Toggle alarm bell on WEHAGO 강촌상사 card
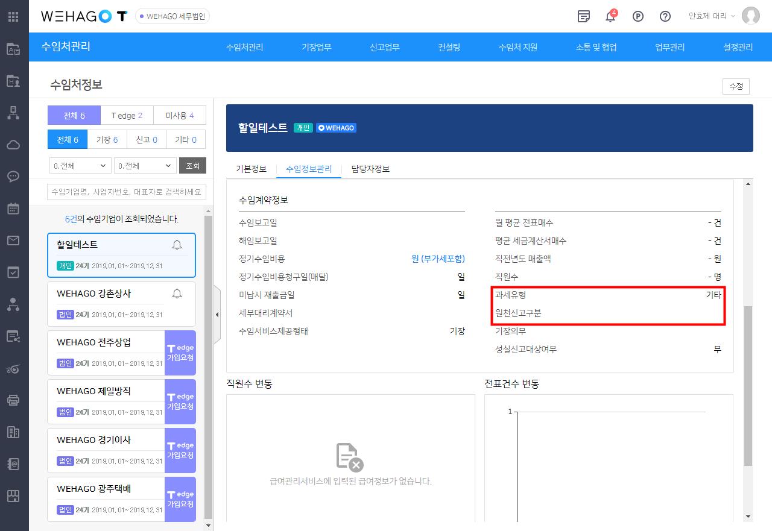This screenshot has height=531, width=772. [x=177, y=294]
